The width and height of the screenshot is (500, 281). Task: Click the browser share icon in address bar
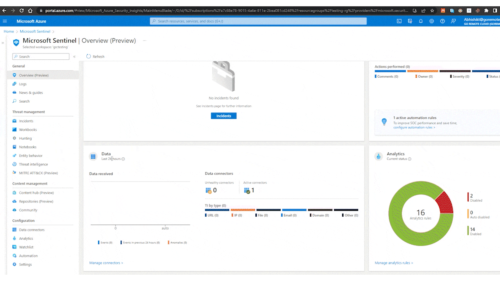point(423,11)
